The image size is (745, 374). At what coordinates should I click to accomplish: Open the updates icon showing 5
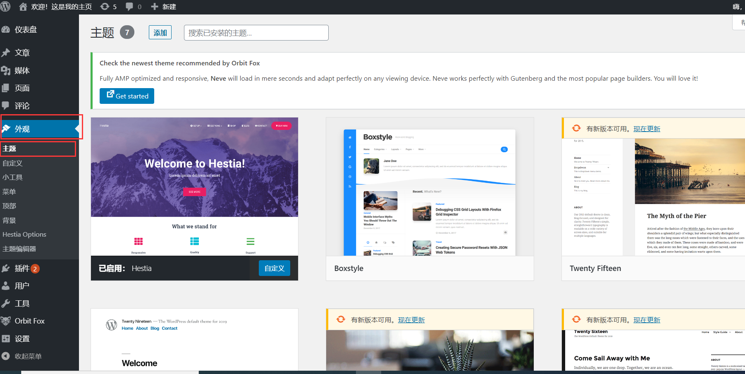tap(105, 7)
